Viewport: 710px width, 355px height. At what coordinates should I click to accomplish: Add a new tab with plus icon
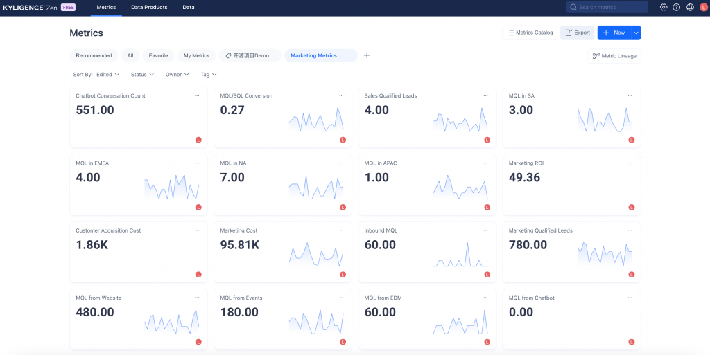367,55
